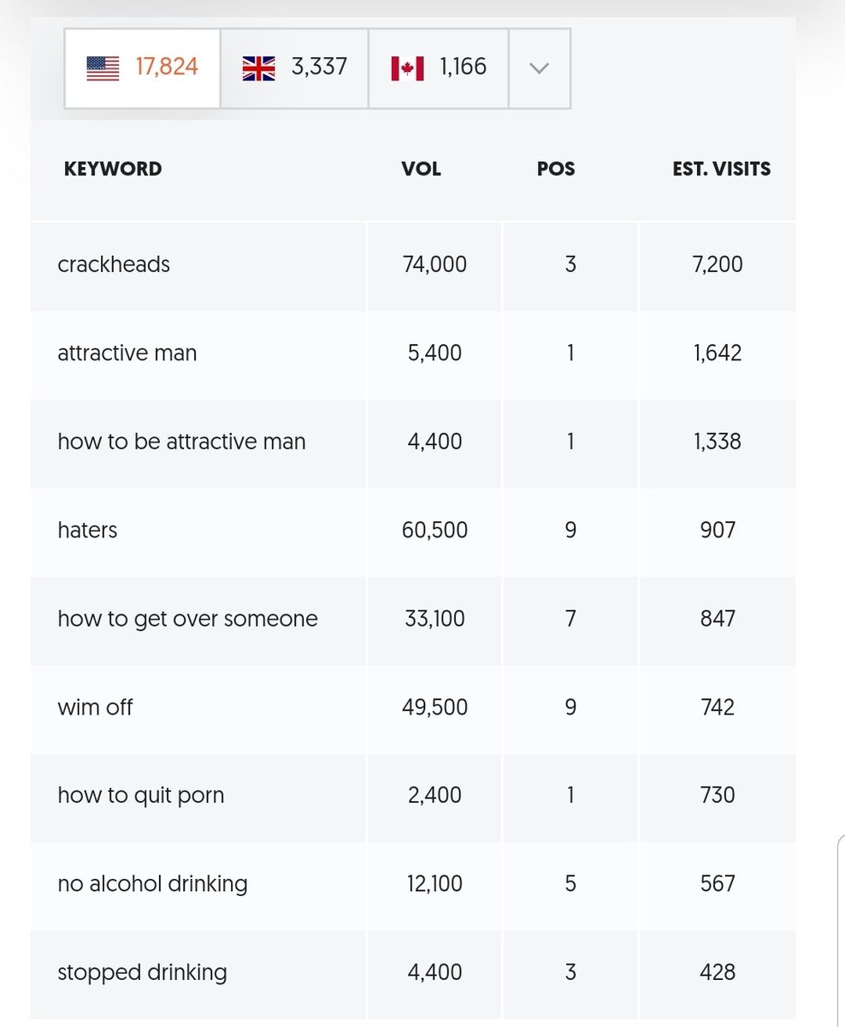Sort by the KEYWORD column header
Screen dimensions: 845x1027
[113, 169]
